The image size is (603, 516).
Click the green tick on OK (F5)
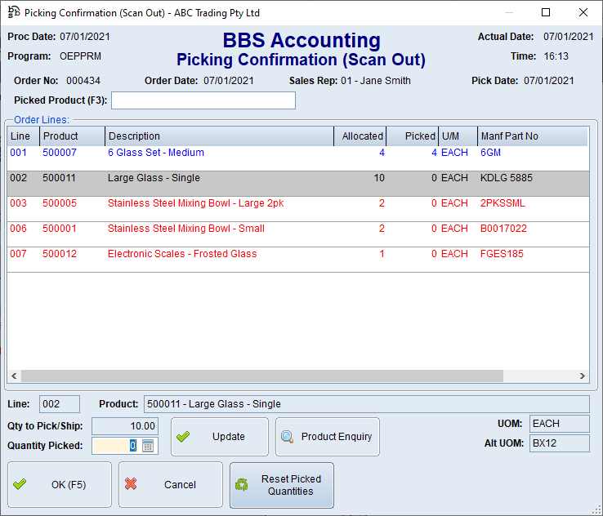point(20,484)
